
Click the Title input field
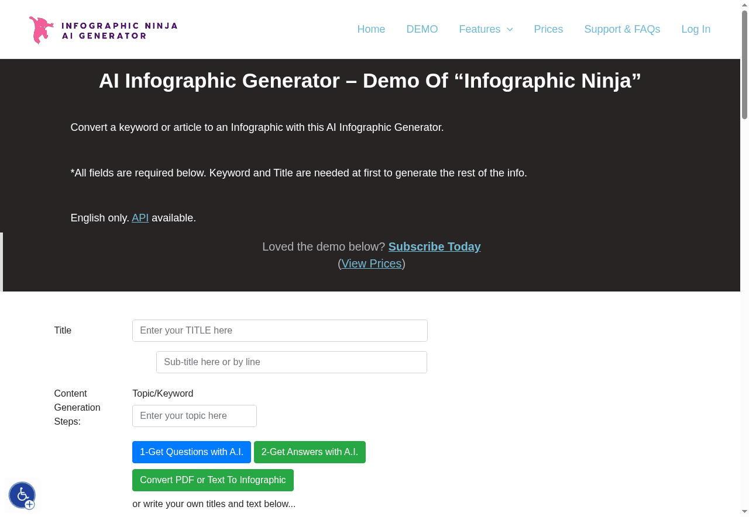point(280,331)
